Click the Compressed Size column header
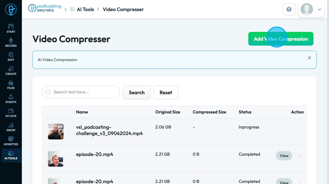The image size is (329, 184). [209, 112]
